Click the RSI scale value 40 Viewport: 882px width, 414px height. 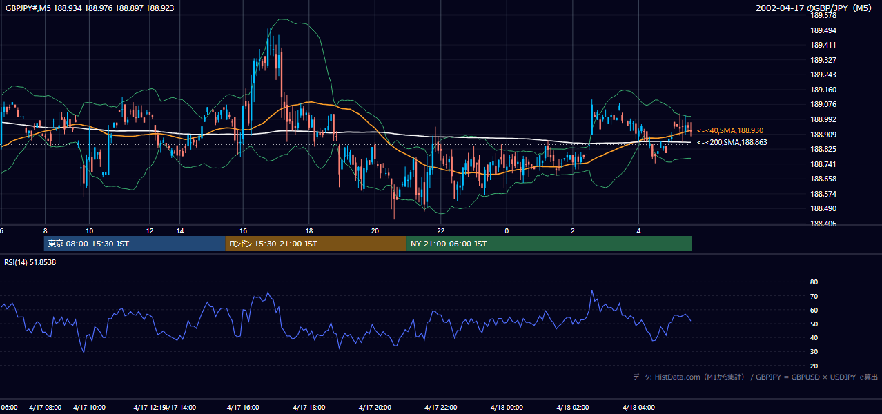click(814, 337)
